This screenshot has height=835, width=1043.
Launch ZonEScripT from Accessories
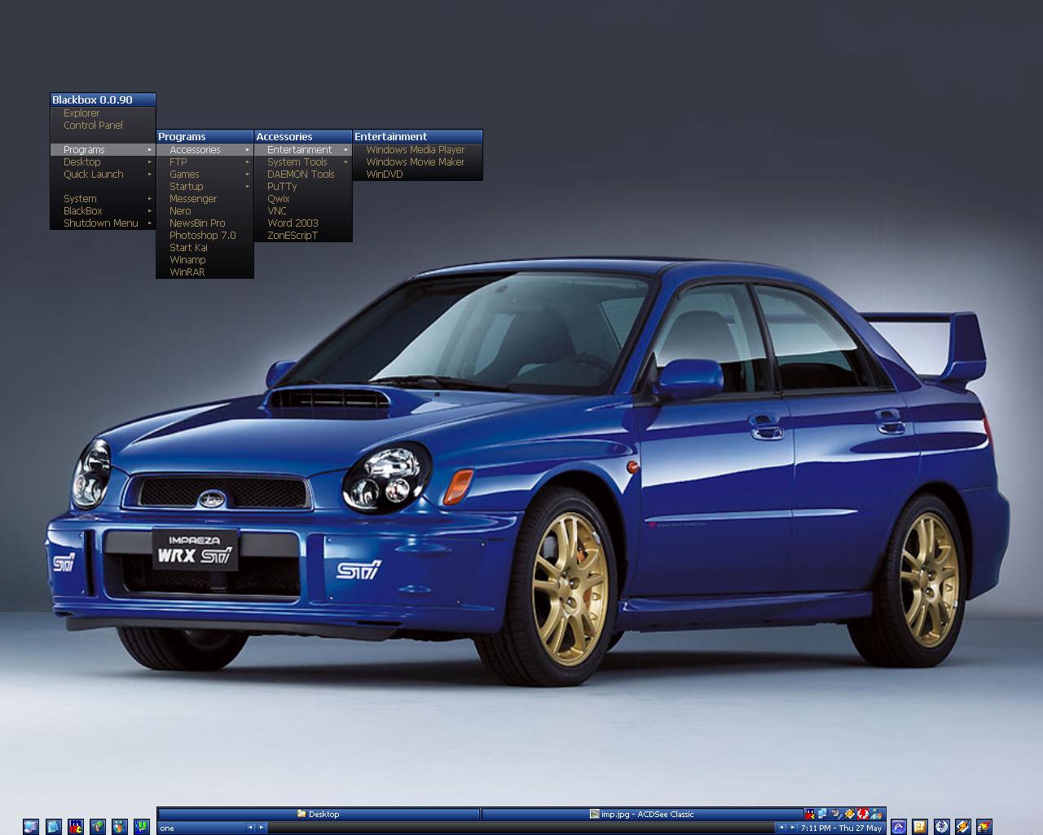[303, 236]
